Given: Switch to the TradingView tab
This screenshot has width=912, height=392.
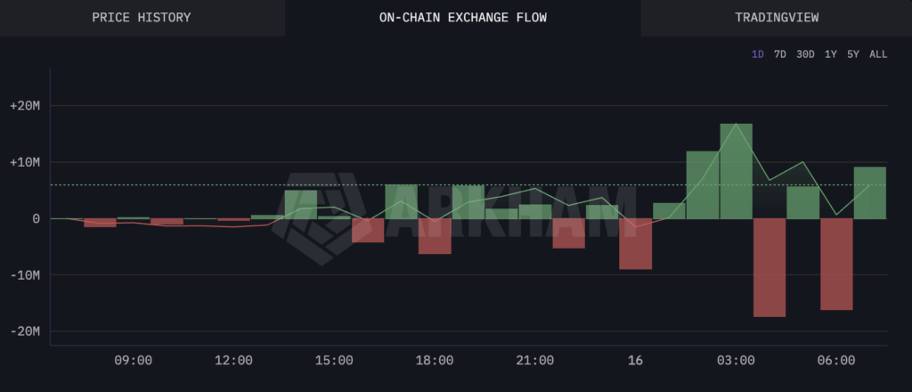Looking at the screenshot, I should coord(775,17).
